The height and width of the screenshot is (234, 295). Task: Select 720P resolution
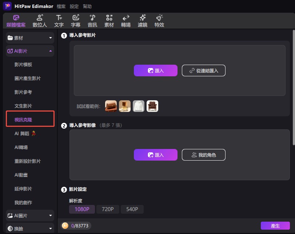coord(108,209)
